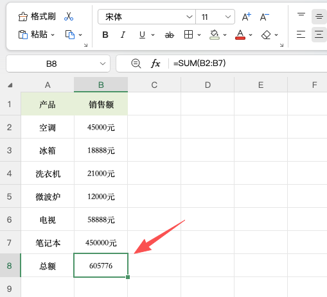The height and width of the screenshot is (297, 327).
Task: Click the fill handle of cell B8
Action: pos(128,277)
